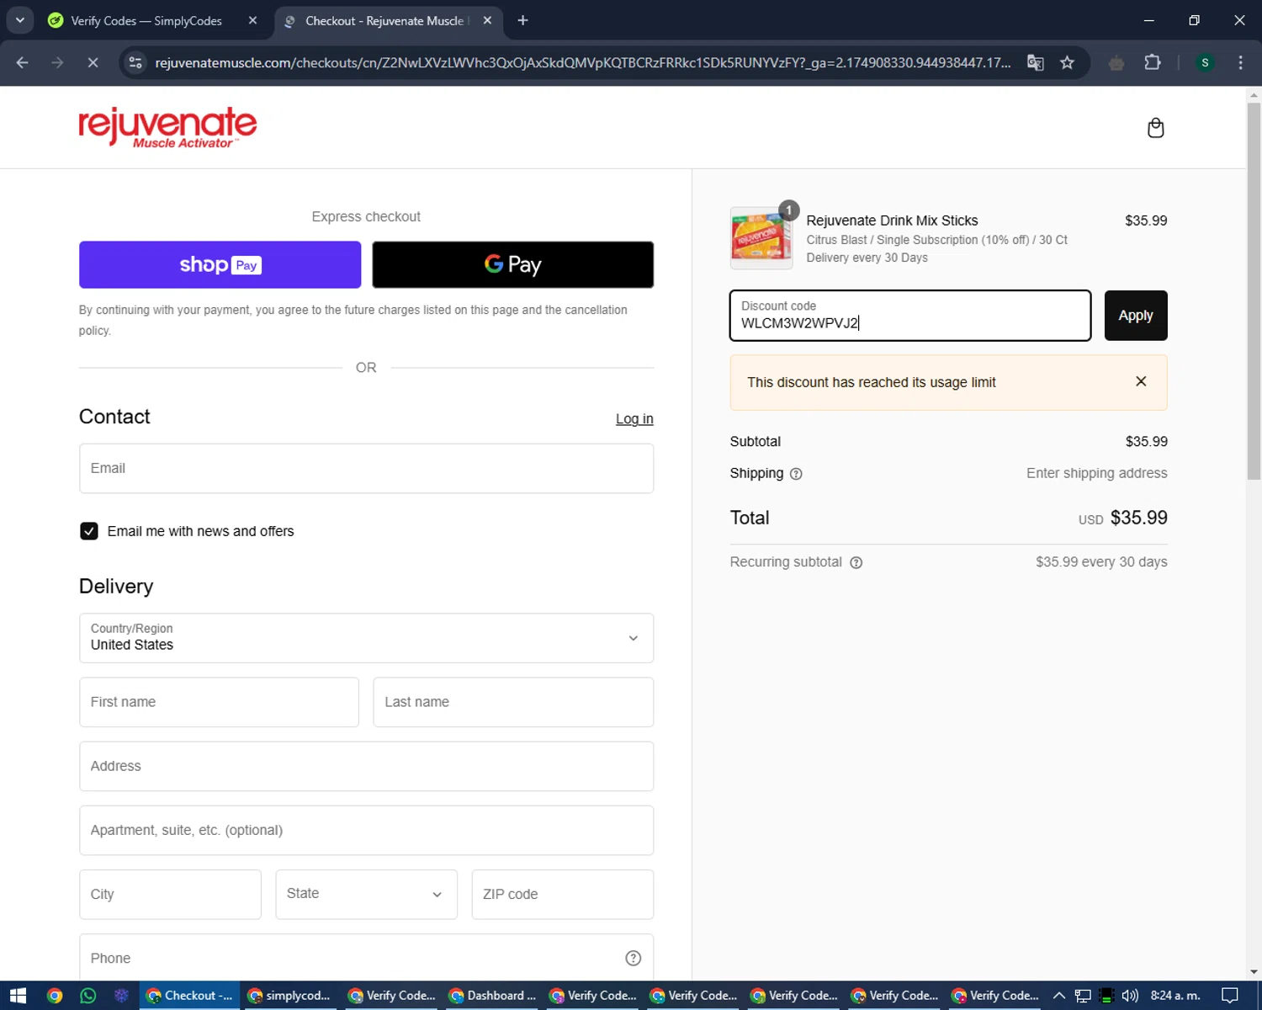
Task: Click the Address field
Action: click(366, 766)
